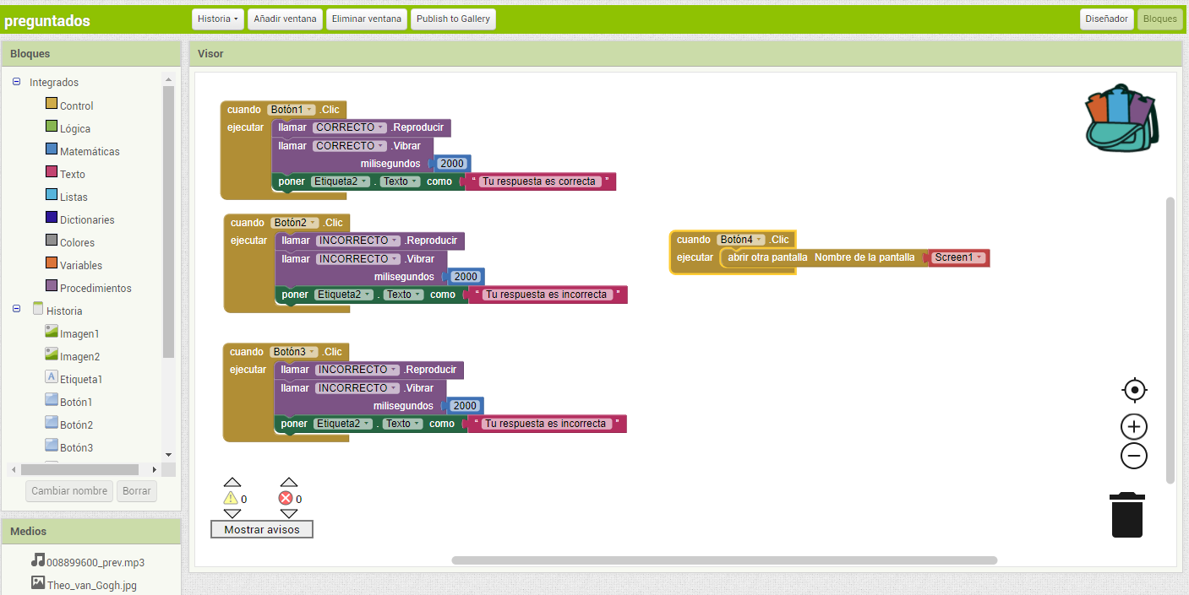The image size is (1189, 595).
Task: Click Cambiar nombre button
Action: (69, 490)
